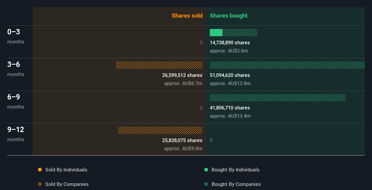Image resolution: width=372 pixels, height=190 pixels.
Task: Click the Shares bought column header
Action: pyautogui.click(x=228, y=16)
